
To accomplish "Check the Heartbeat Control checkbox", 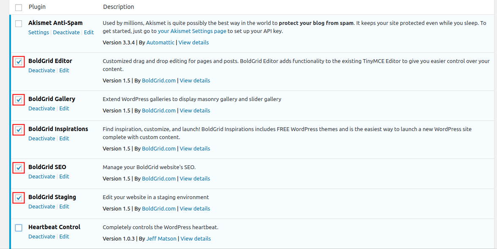I will (19, 228).
